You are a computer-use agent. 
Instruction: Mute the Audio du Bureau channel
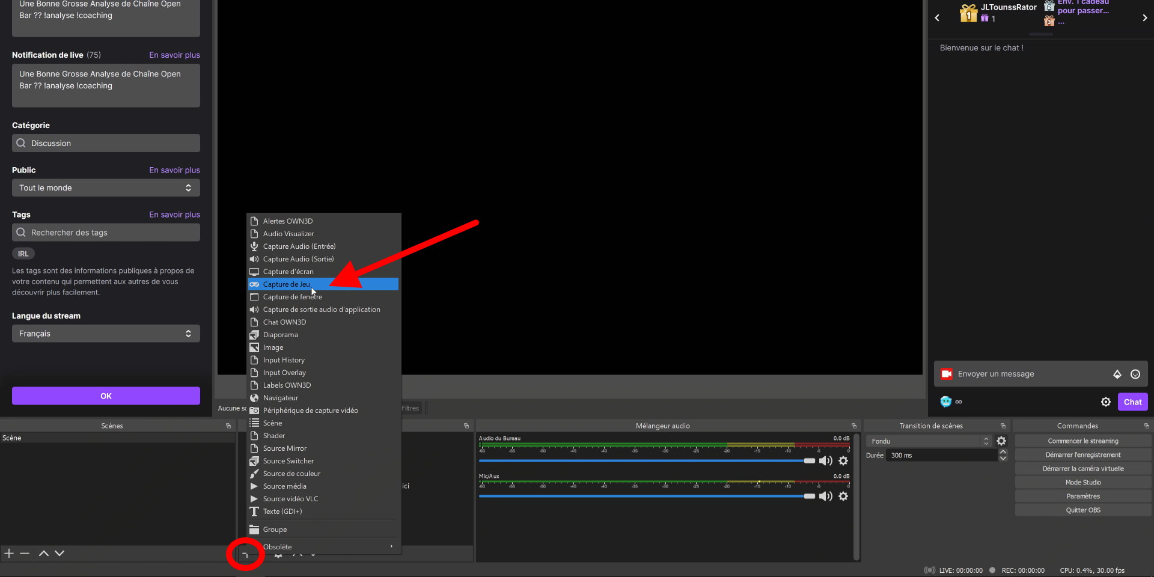(x=825, y=460)
